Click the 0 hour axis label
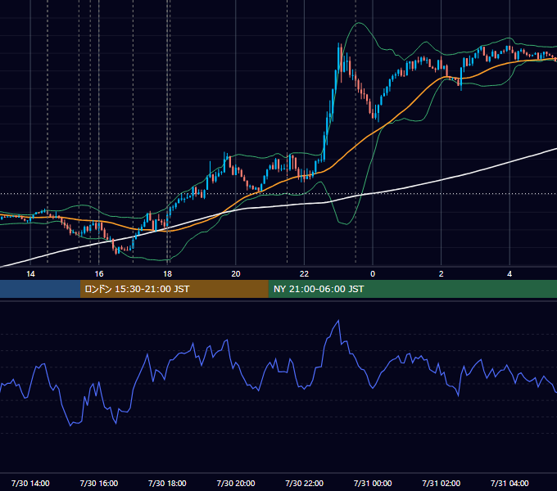This screenshot has width=557, height=491. pyautogui.click(x=373, y=274)
